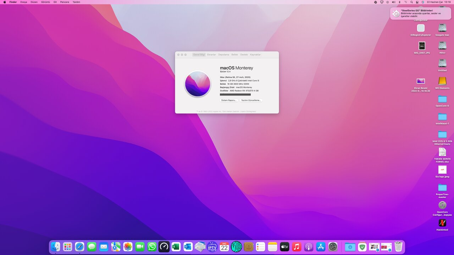The width and height of the screenshot is (454, 255).
Task: Click the SteelSeries GG notification banner
Action: tap(421, 13)
